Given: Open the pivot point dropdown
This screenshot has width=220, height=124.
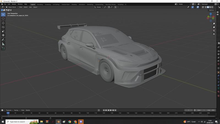Looking at the screenshot, I should (105, 7).
